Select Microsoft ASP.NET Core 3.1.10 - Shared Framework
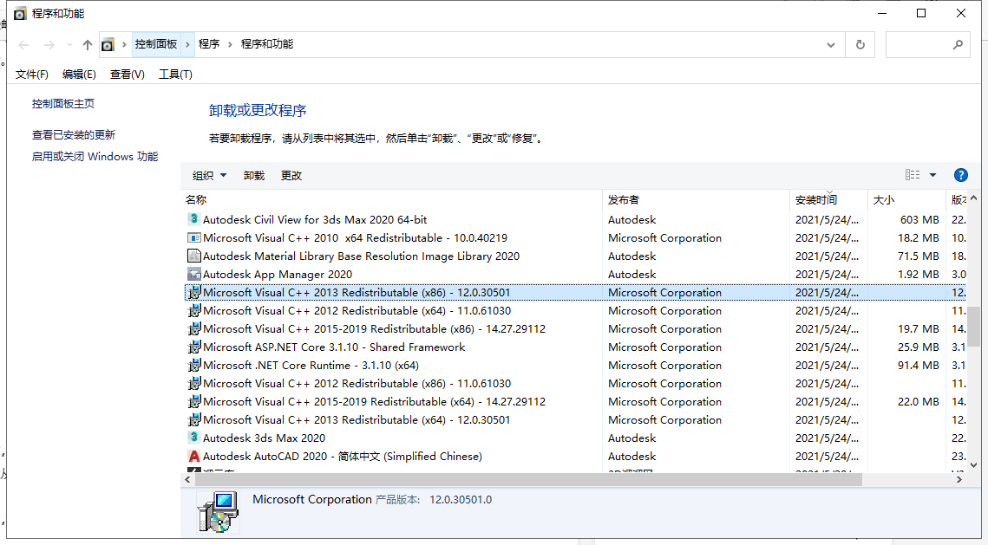 coord(334,347)
